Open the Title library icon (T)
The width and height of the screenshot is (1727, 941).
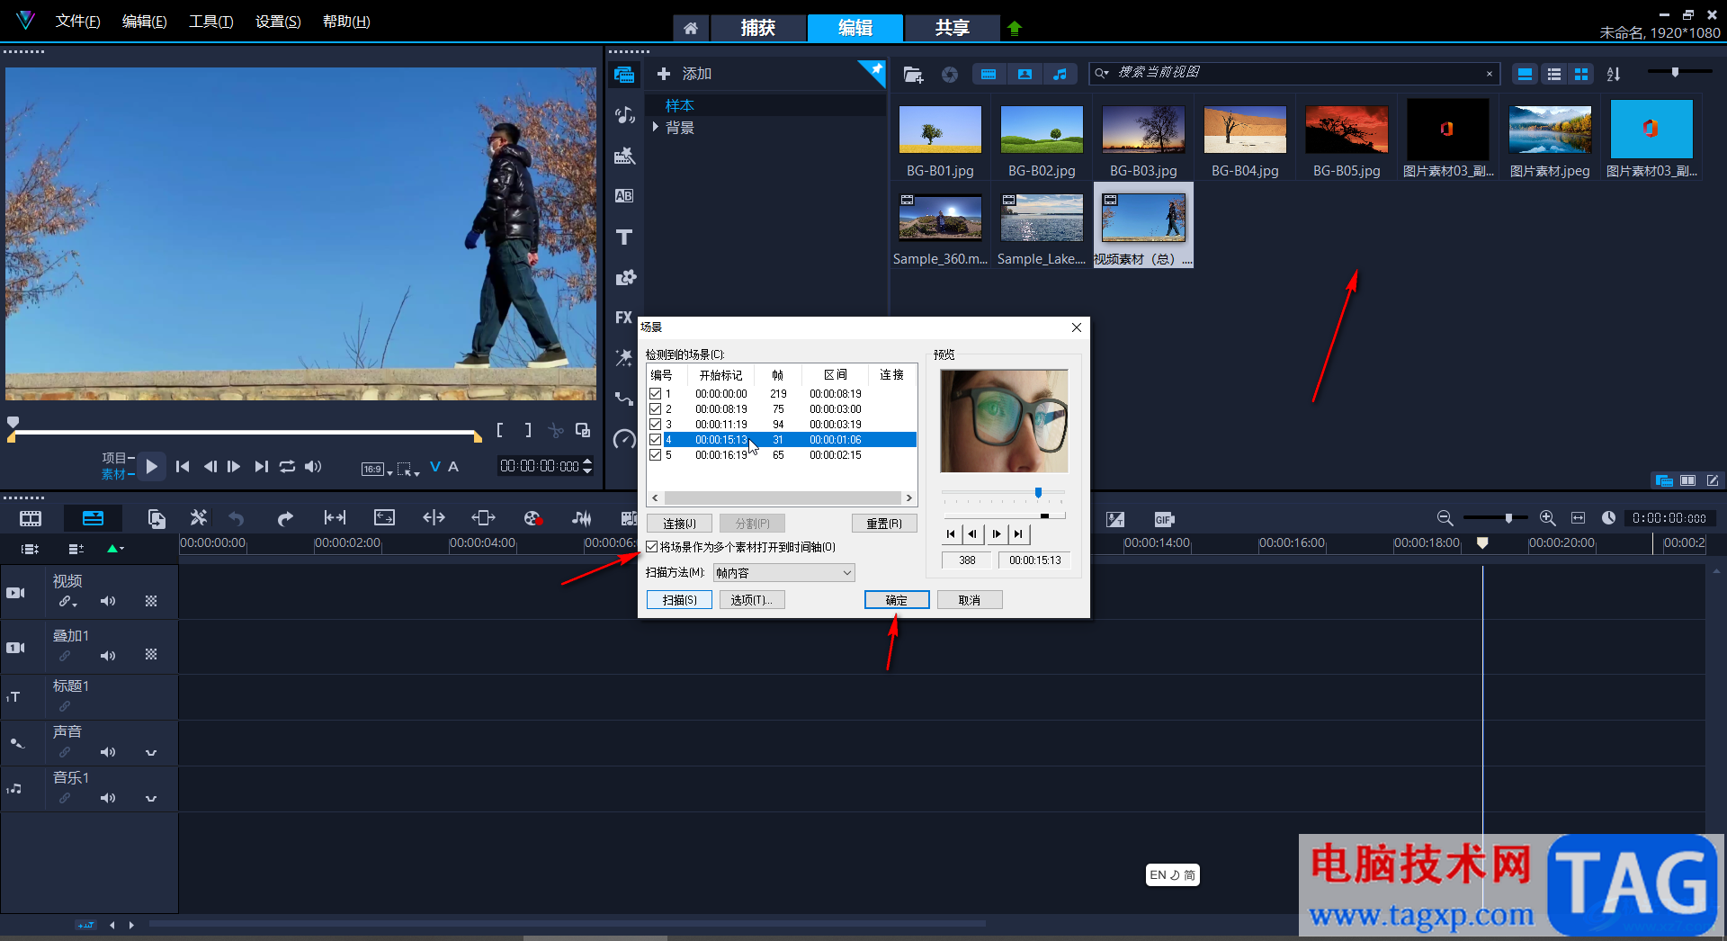pyautogui.click(x=624, y=237)
